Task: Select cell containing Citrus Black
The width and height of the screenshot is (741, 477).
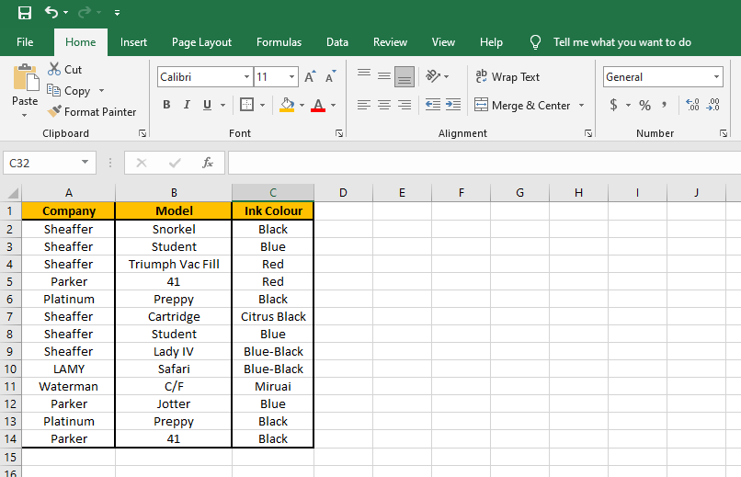Action: point(273,316)
